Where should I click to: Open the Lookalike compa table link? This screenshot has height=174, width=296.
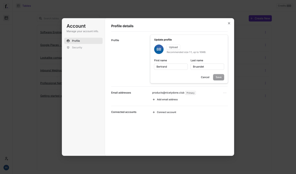coord(51,58)
